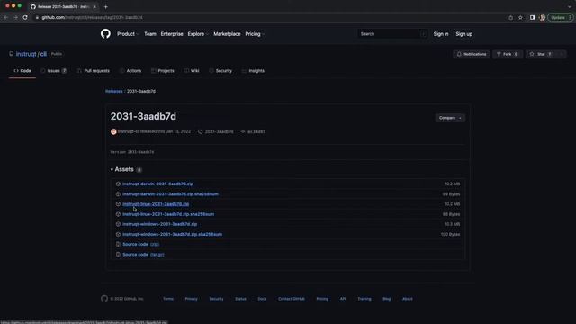Screen dimensions: 576x324
Task: Switch to the Pull requests tab
Action: [94, 70]
